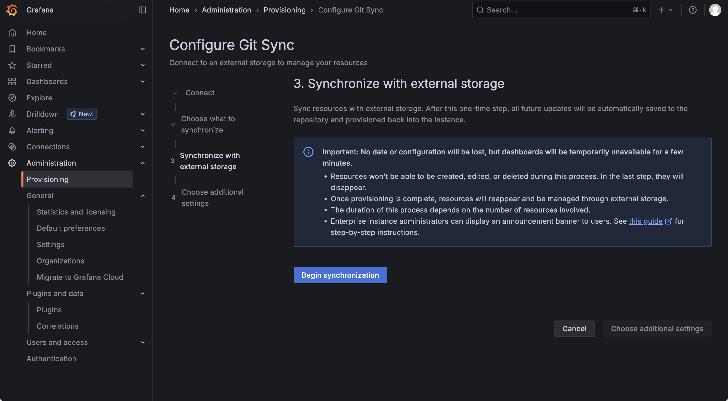Screen dimensions: 728x401
Task: Open Migrate to Grafana Cloud
Action: [x=80, y=277]
